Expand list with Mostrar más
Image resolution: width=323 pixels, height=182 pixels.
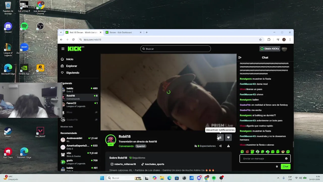coord(67,127)
